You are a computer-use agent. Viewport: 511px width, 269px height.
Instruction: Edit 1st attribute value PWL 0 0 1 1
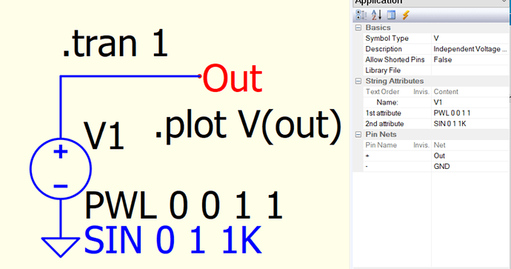click(x=470, y=113)
